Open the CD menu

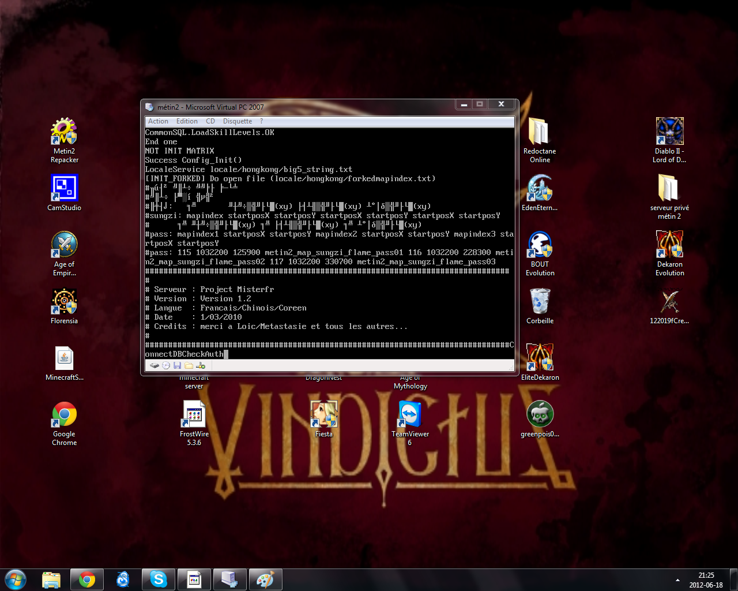pyautogui.click(x=210, y=121)
